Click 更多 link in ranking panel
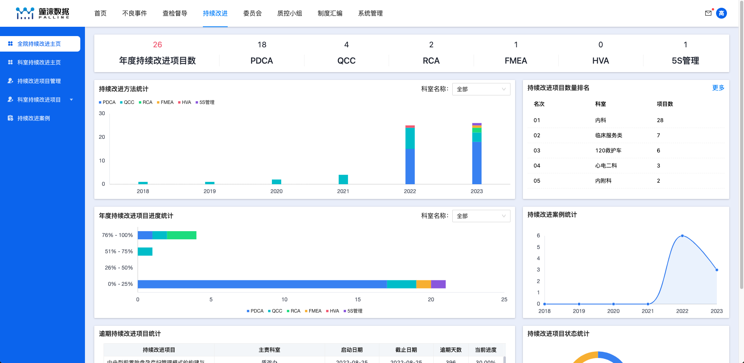744x363 pixels. point(718,88)
